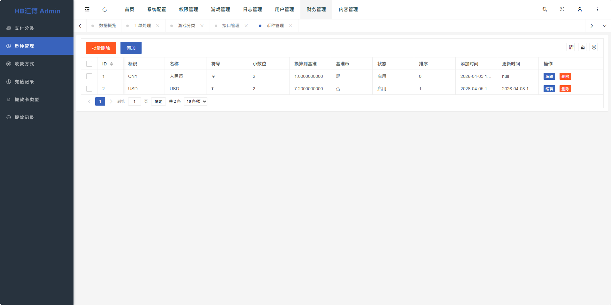This screenshot has height=305, width=611.
Task: Toggle fullscreen mode icon
Action: pyautogui.click(x=562, y=10)
